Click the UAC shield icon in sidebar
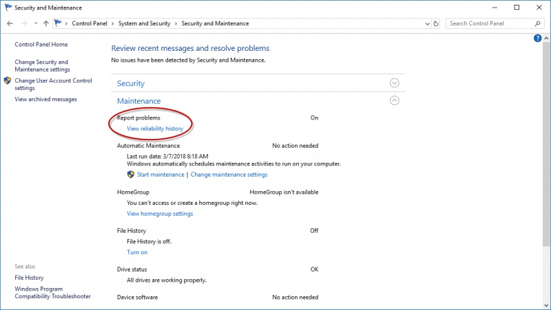The image size is (551, 310). [x=8, y=80]
